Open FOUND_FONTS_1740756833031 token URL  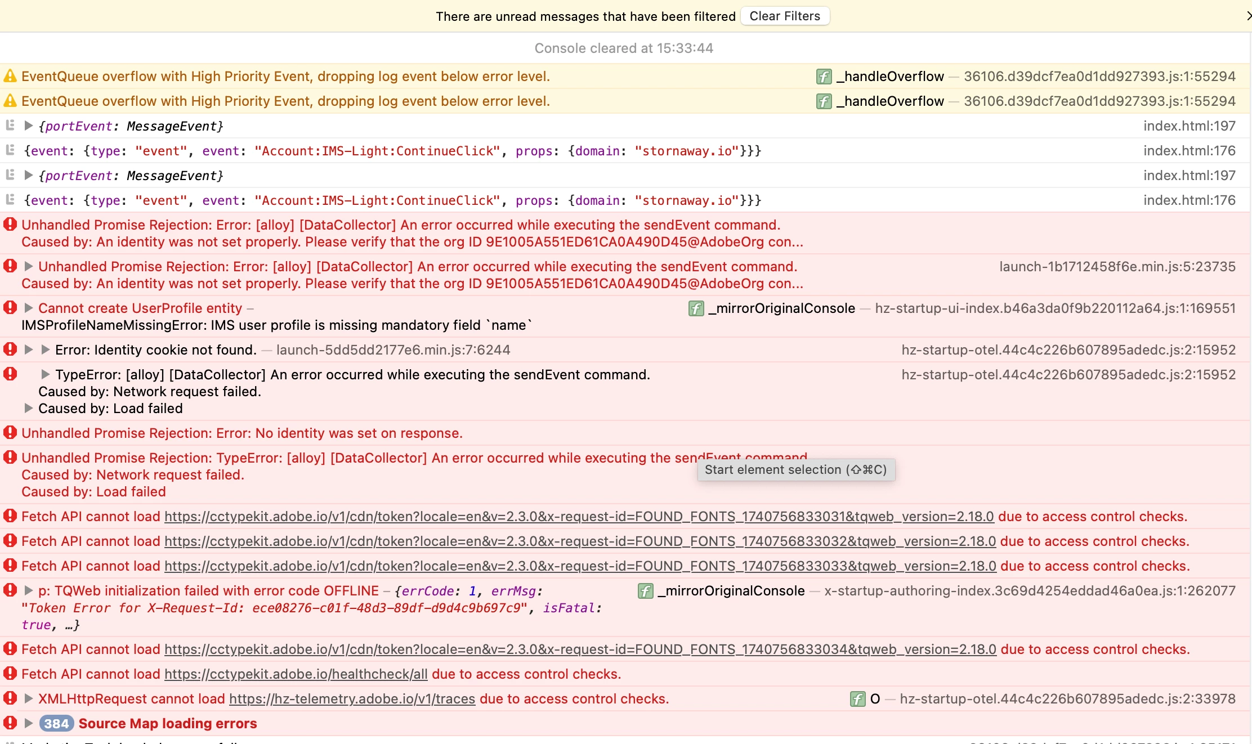click(579, 517)
